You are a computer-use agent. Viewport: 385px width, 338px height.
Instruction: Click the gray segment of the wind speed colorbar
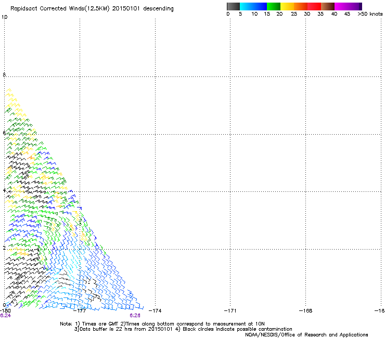[x=233, y=6]
